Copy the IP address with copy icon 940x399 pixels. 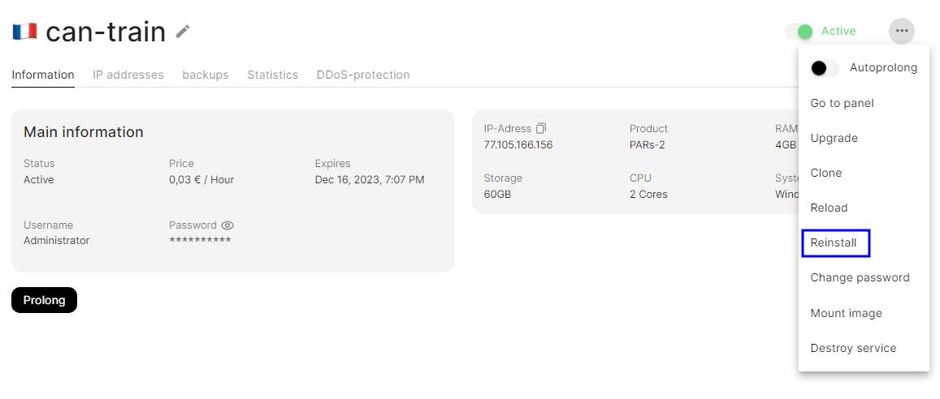(x=542, y=128)
